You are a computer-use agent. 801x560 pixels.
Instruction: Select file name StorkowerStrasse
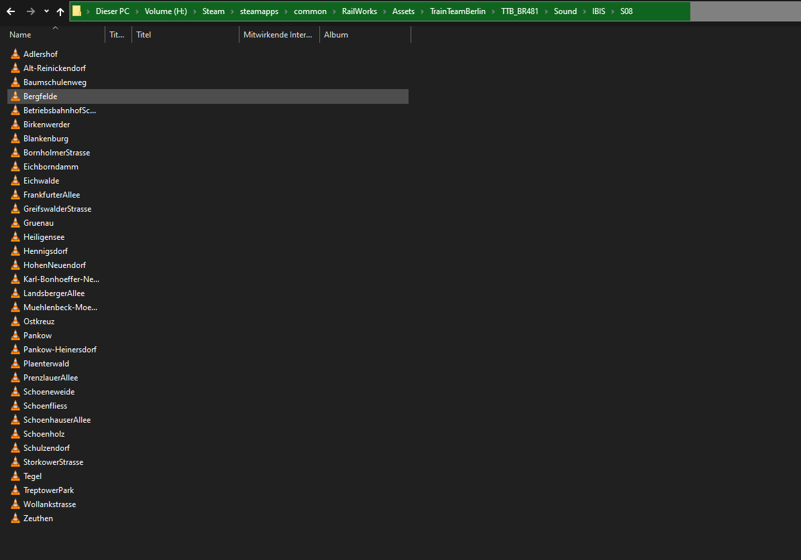pyautogui.click(x=53, y=462)
